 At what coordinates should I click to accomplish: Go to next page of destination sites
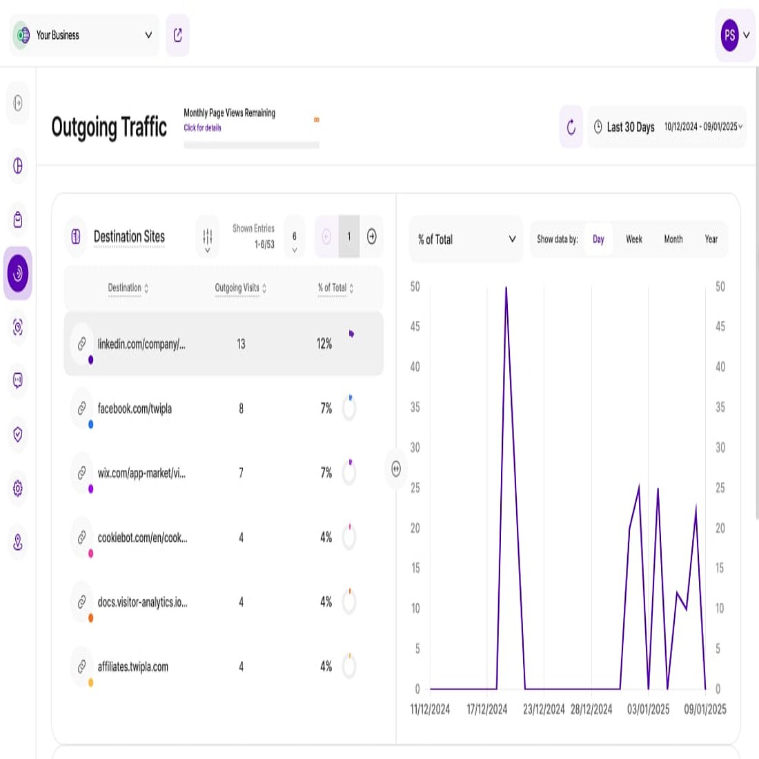tap(371, 237)
